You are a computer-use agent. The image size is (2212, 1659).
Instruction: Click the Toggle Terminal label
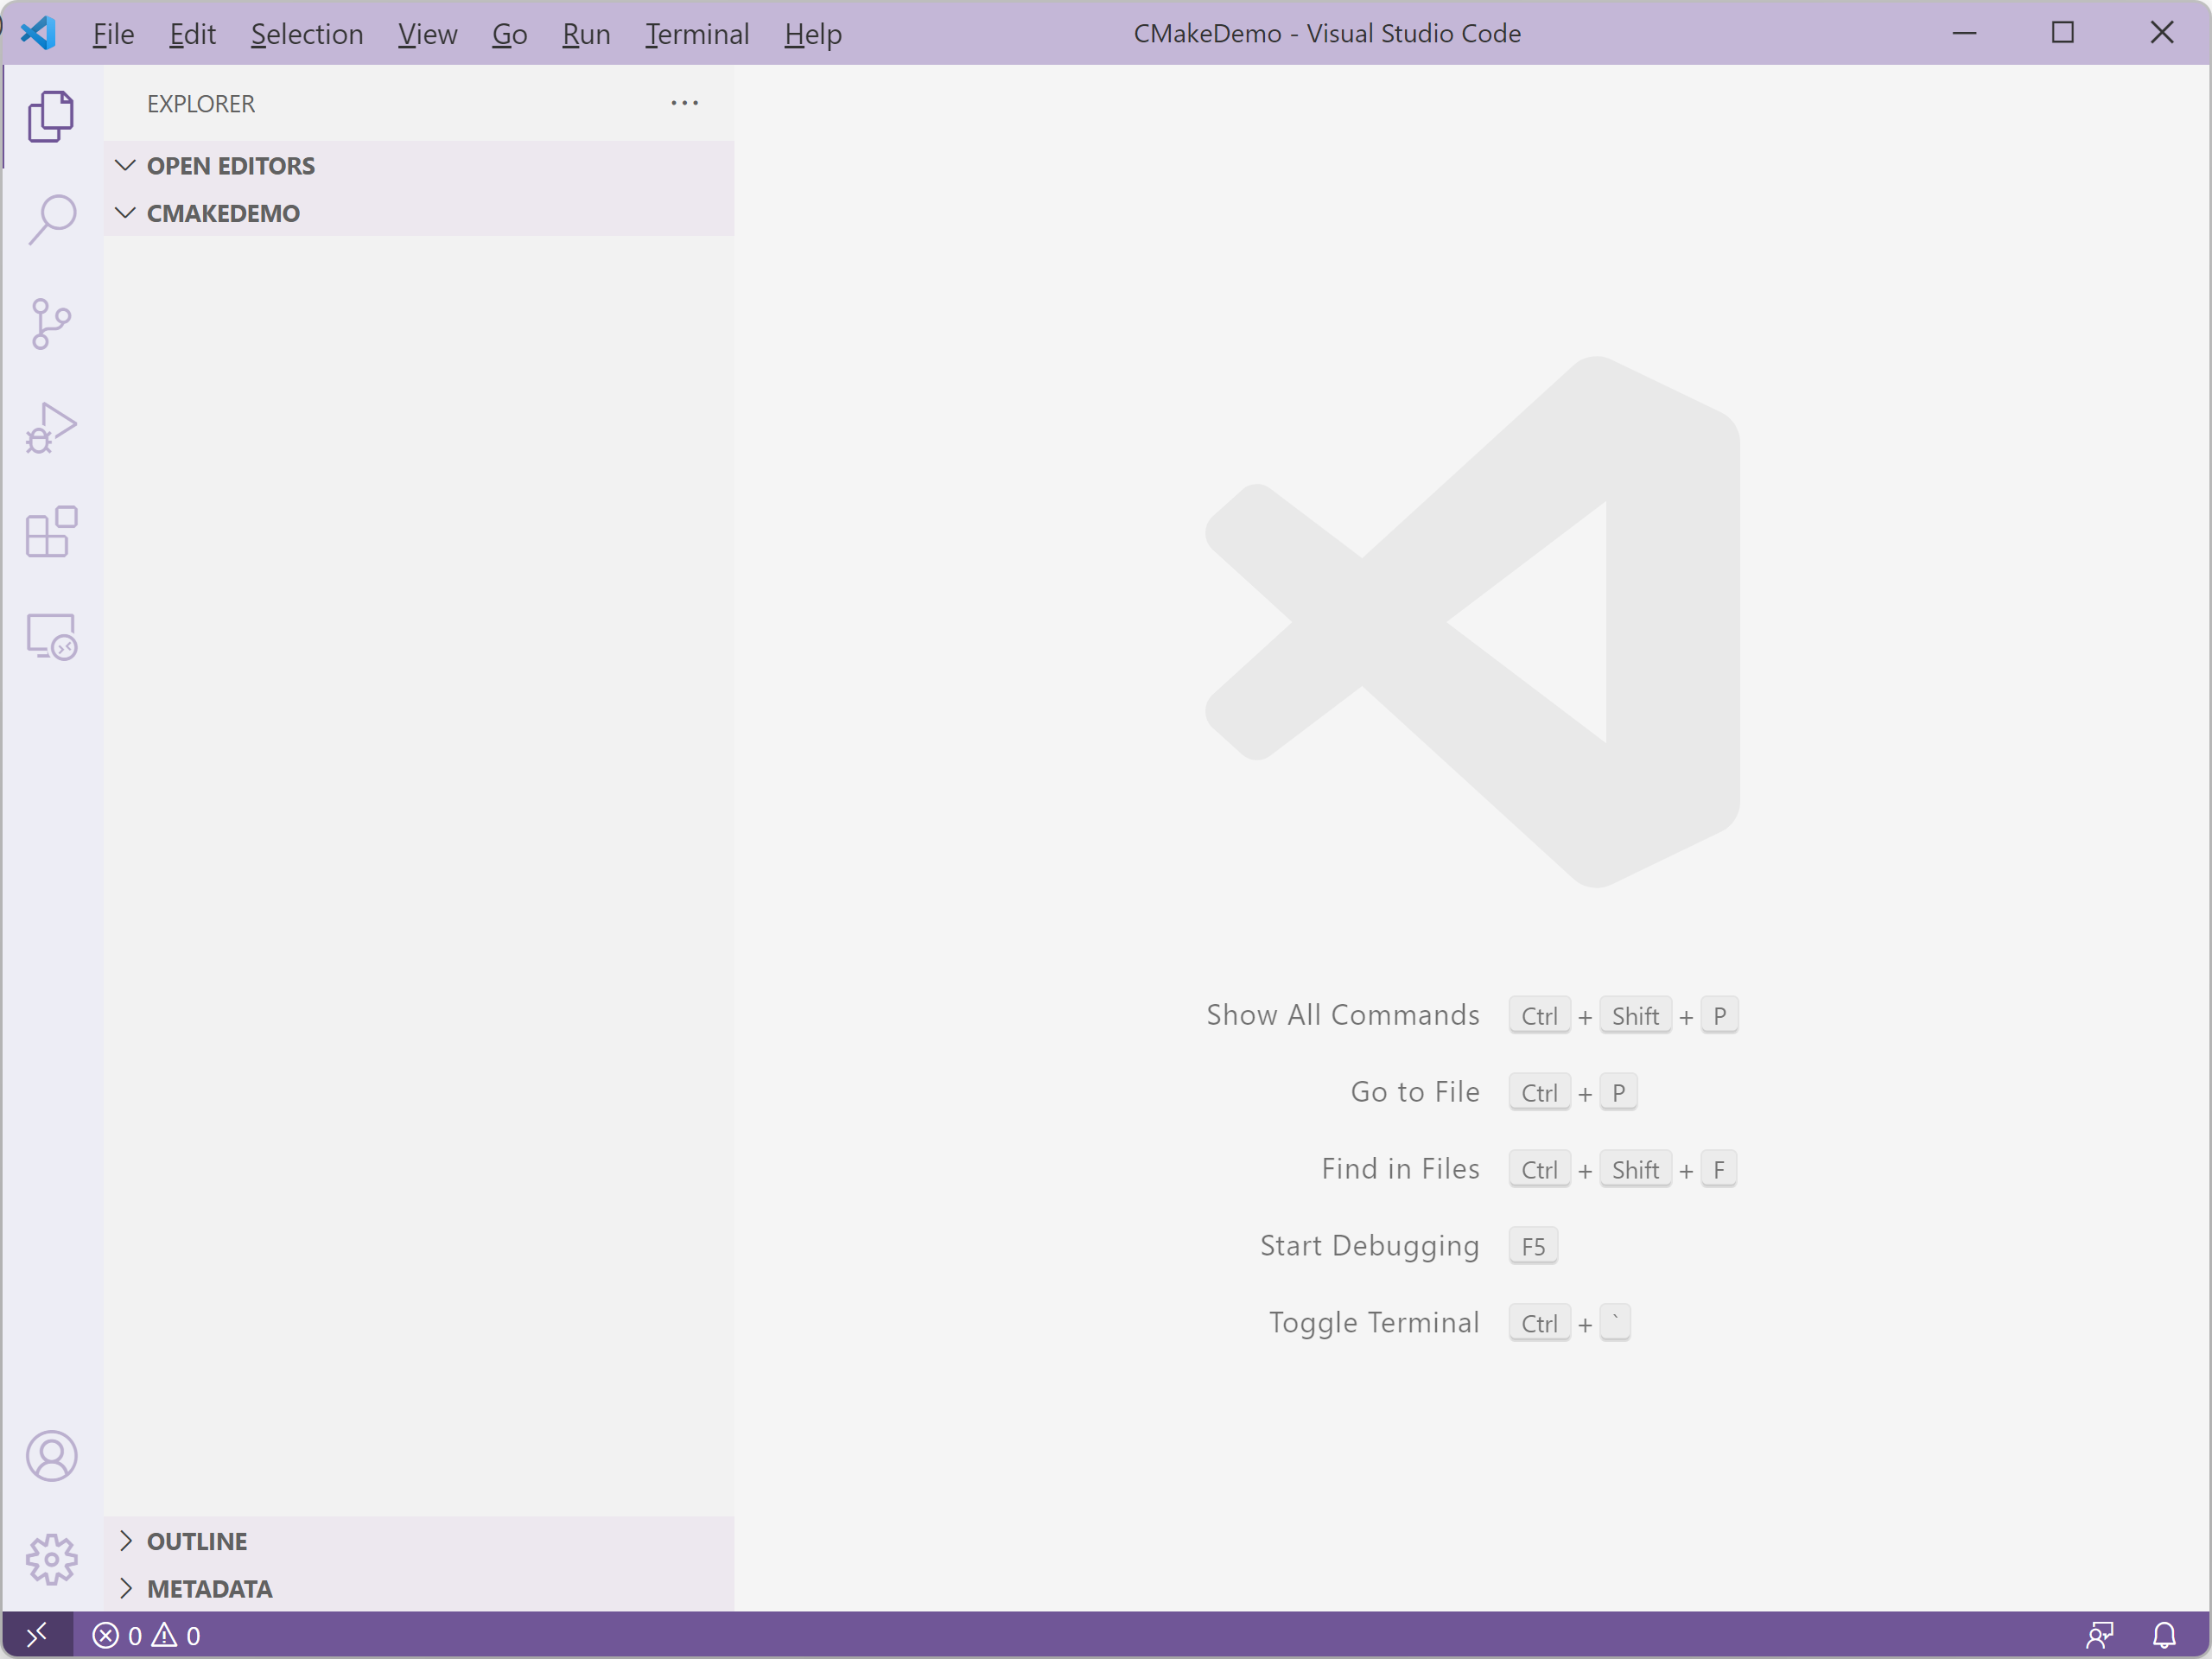(1374, 1322)
